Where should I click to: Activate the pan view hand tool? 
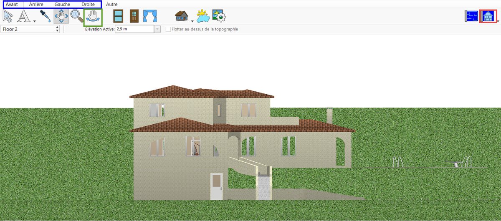(x=61, y=16)
